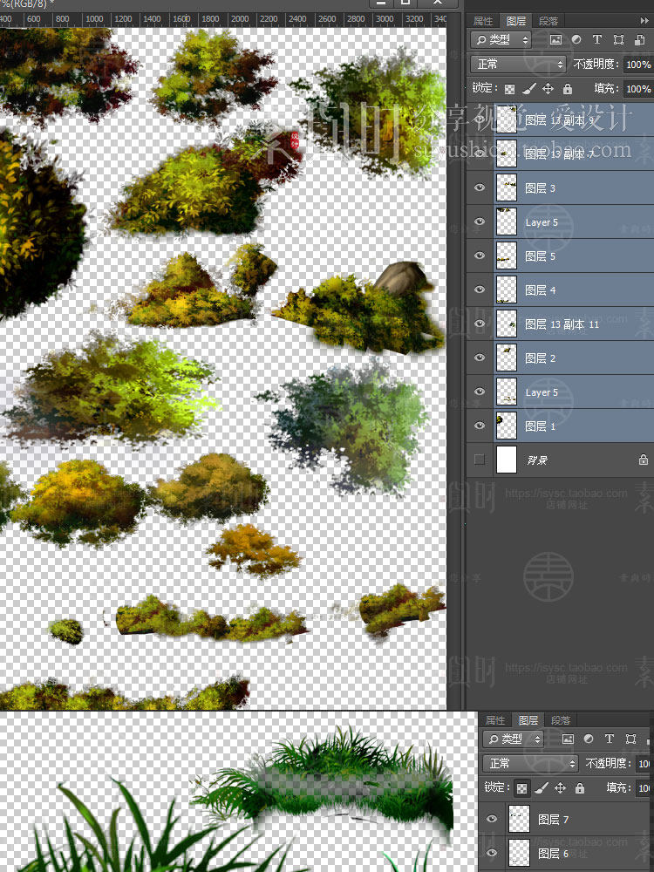Lock image pixels brush icon, lower panel

[542, 787]
